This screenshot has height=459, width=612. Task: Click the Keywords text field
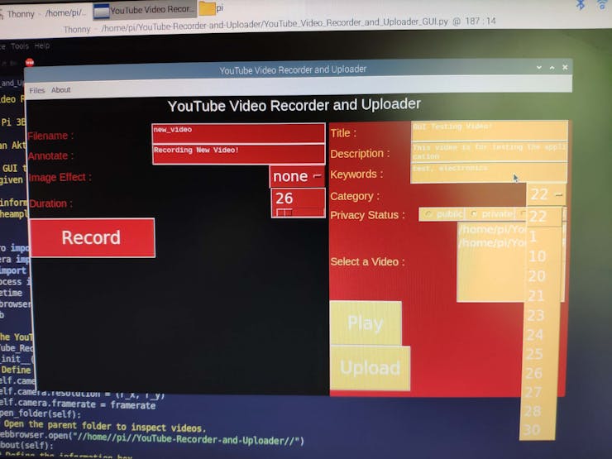[489, 173]
